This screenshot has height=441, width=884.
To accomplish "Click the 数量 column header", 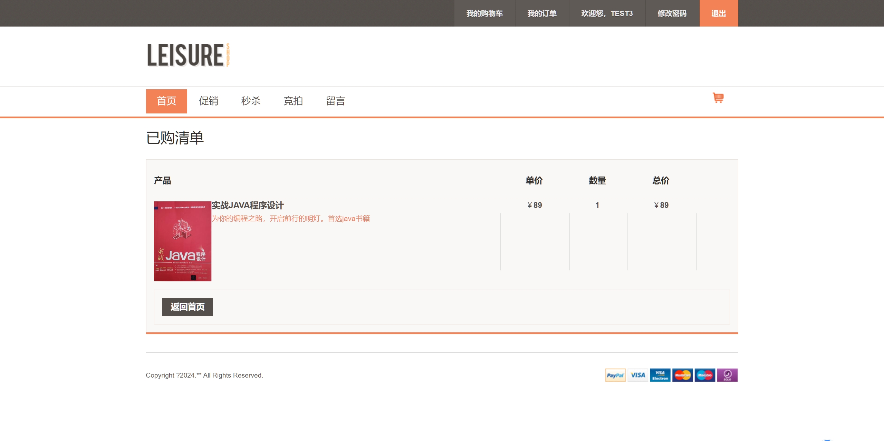I will [x=597, y=181].
